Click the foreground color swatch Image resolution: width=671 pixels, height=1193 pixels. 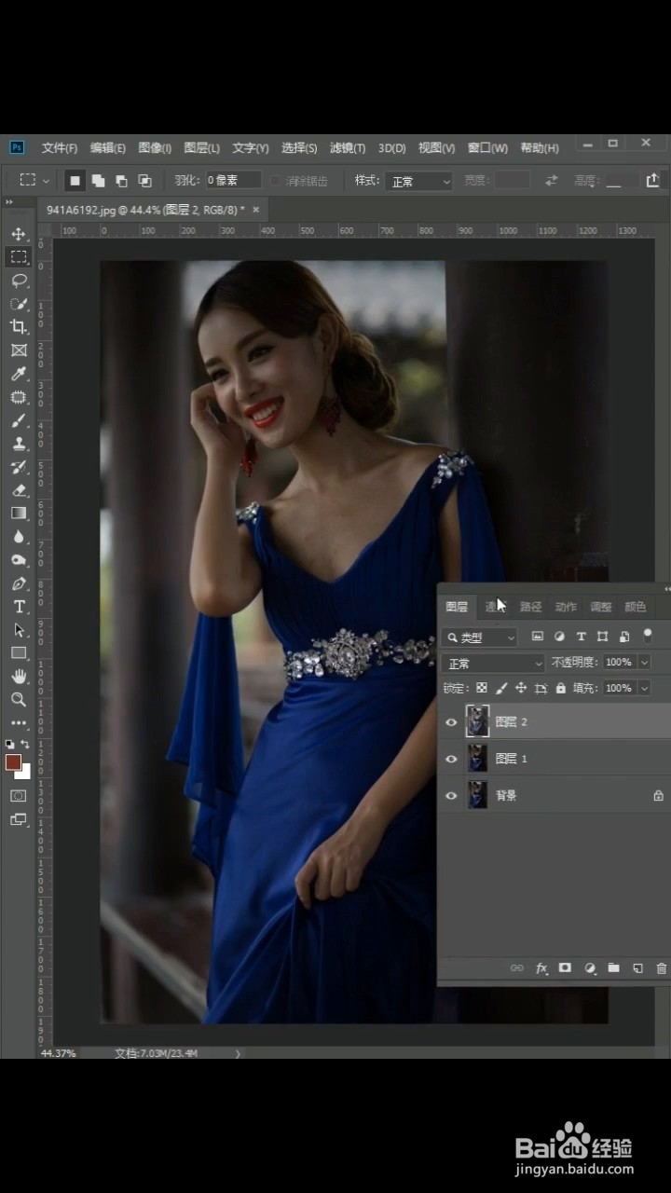(13, 762)
